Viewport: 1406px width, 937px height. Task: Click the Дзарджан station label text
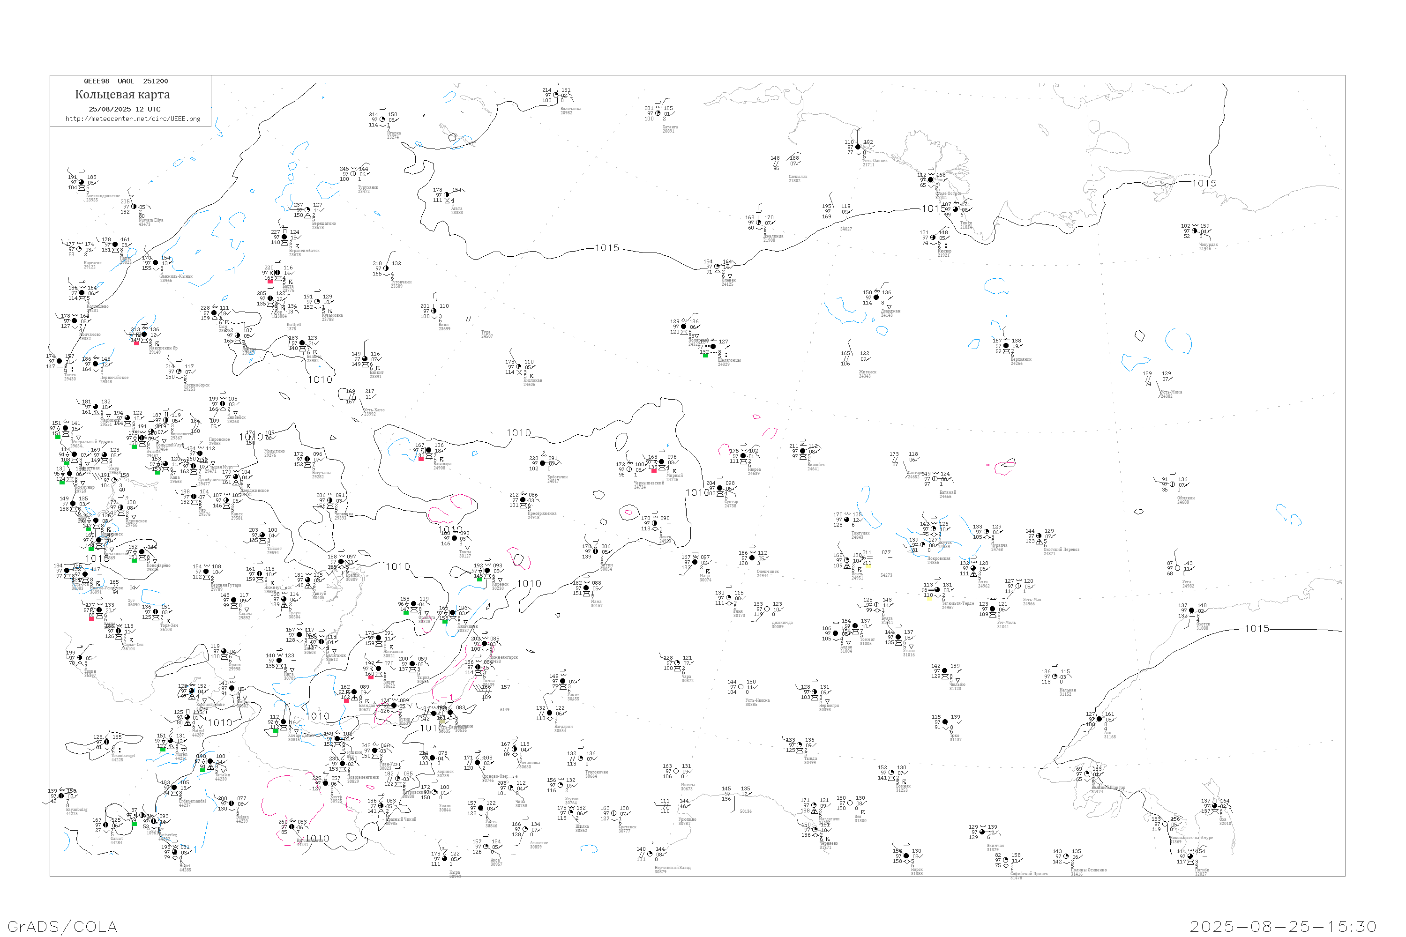point(890,312)
